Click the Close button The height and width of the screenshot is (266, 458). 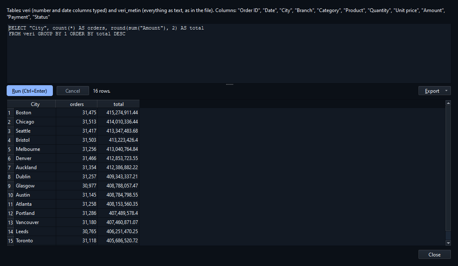[x=434, y=255]
